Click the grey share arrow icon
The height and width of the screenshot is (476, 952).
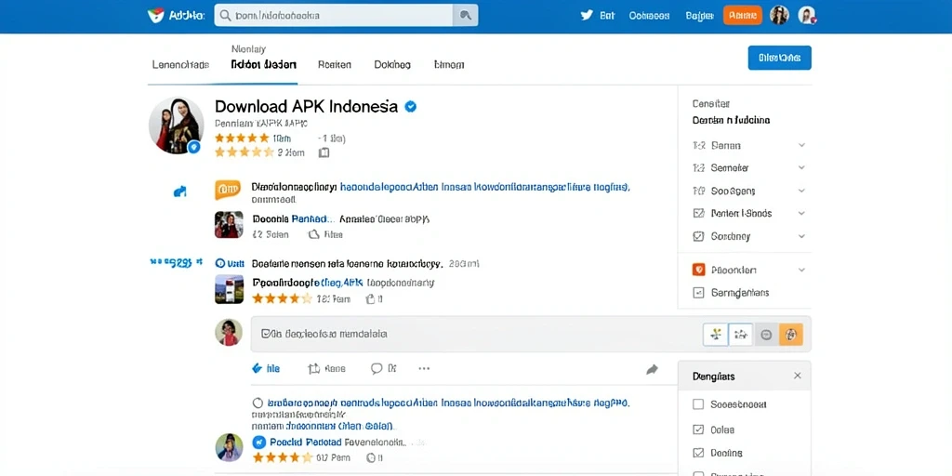click(652, 369)
